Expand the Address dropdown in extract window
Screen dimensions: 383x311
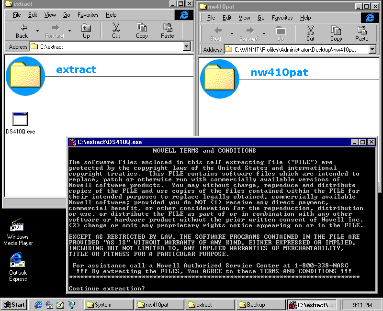(186, 46)
